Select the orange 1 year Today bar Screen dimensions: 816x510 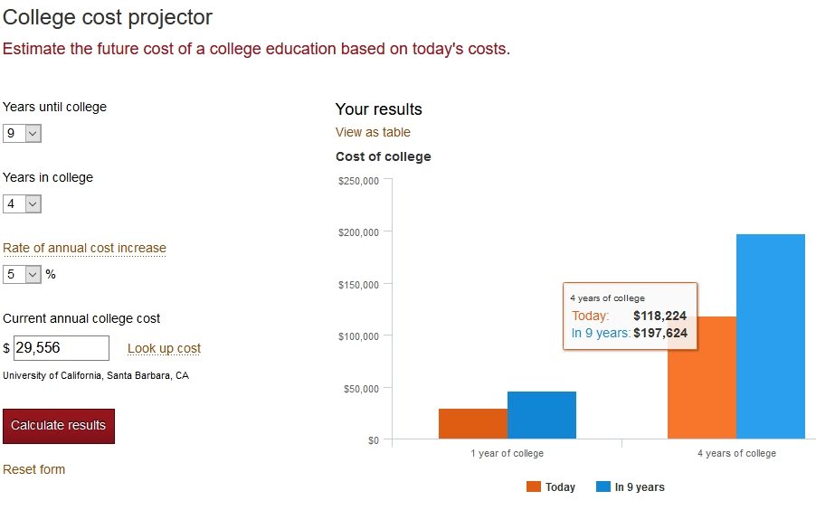pos(473,424)
